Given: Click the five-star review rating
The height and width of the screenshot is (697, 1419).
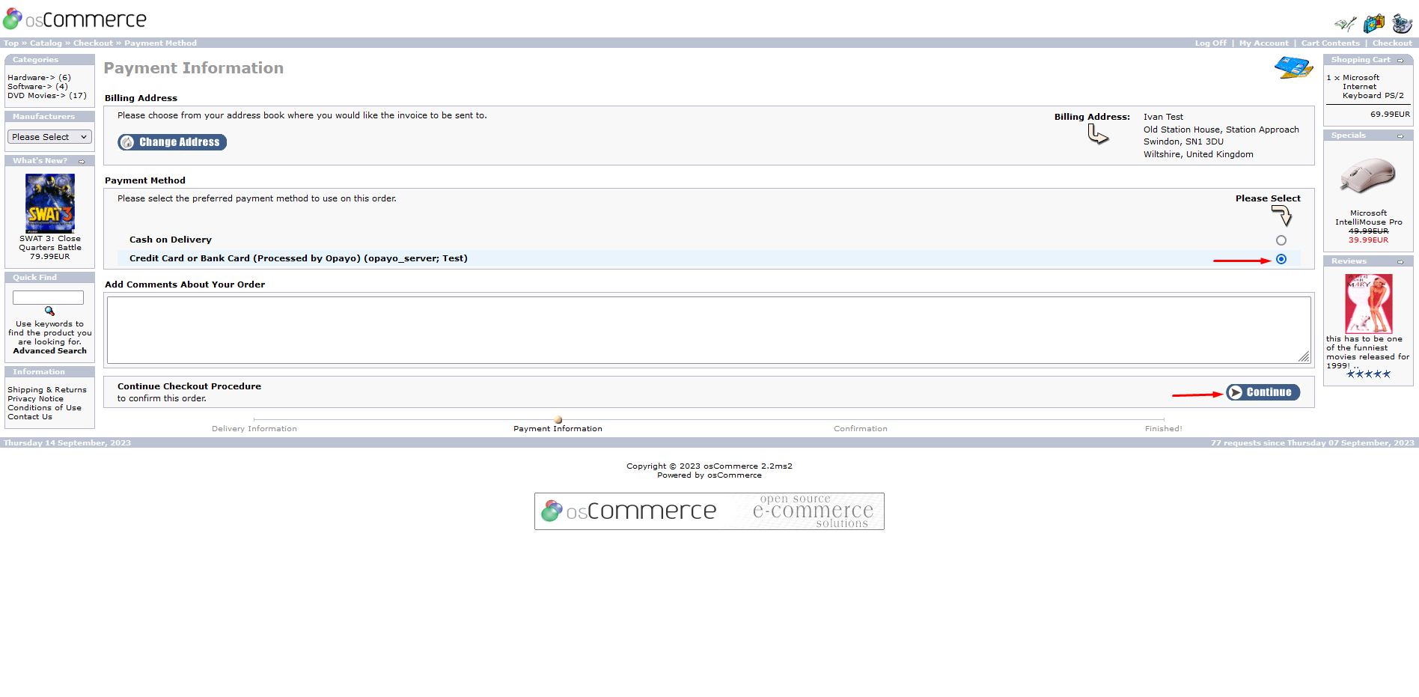Looking at the screenshot, I should 1369,374.
